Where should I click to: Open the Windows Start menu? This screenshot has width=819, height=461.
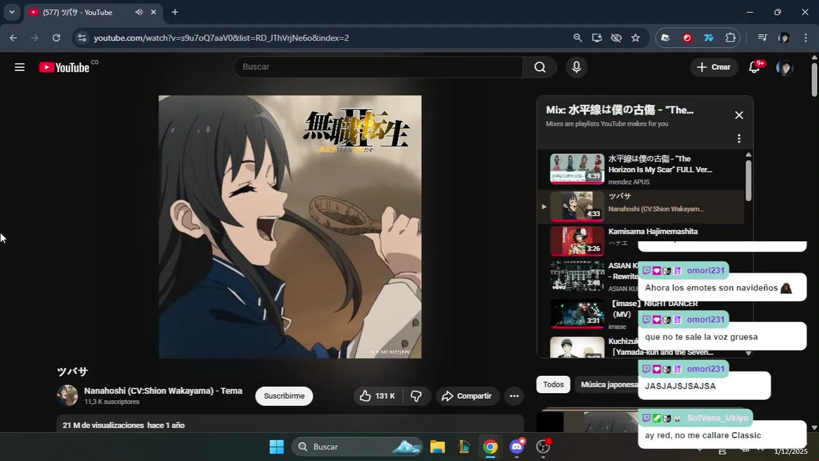coord(276,447)
